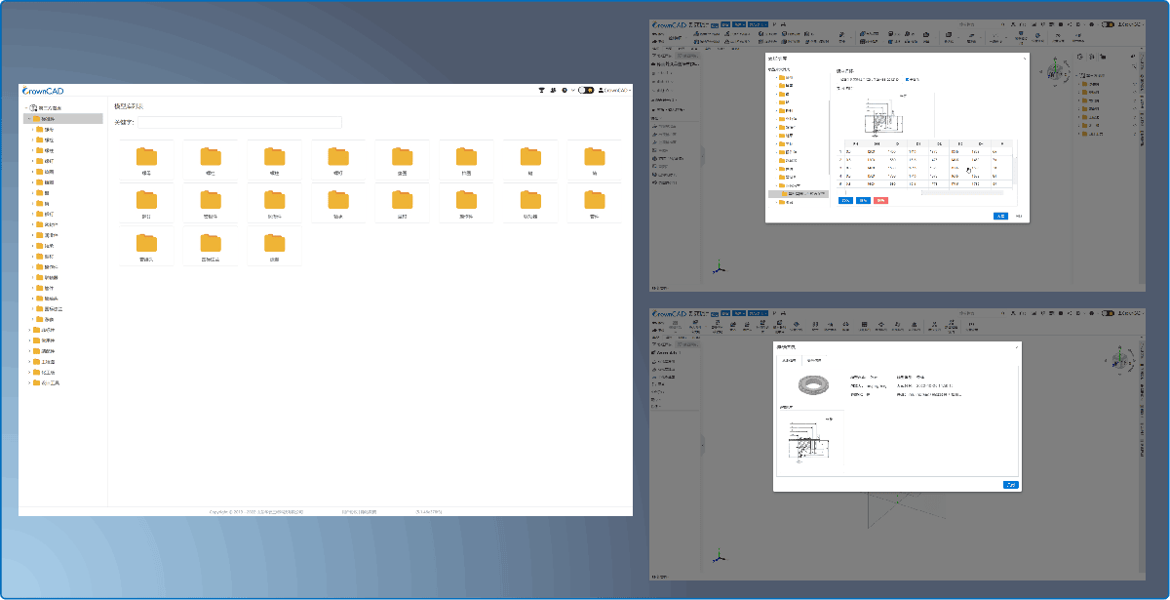The height and width of the screenshot is (600, 1170).
Task: Click the dimension drawing thumbnail in the lower dialog
Action: tap(811, 439)
